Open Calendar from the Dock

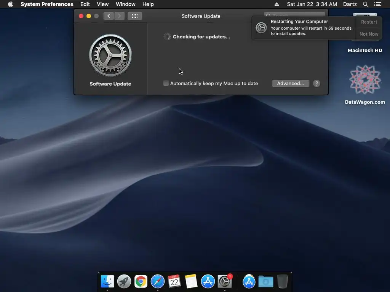(x=174, y=281)
